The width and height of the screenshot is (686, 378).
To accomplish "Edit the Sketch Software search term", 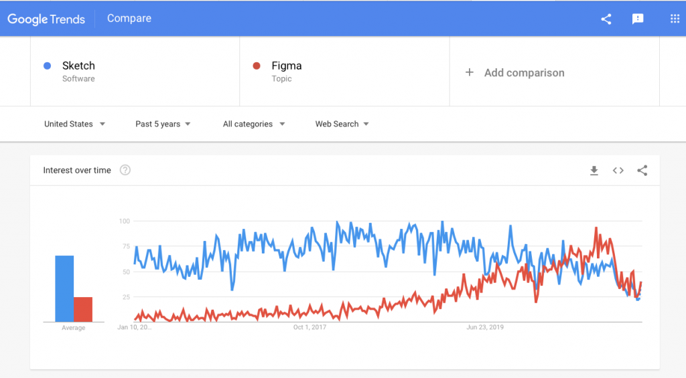I will 135,72.
